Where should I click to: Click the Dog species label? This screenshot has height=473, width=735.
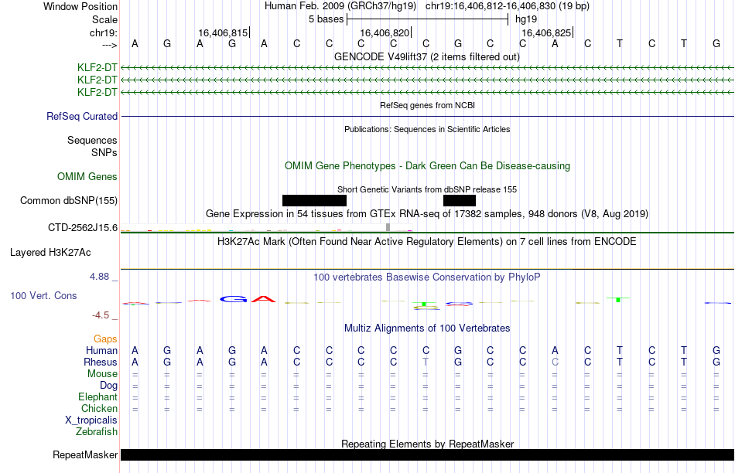109,386
